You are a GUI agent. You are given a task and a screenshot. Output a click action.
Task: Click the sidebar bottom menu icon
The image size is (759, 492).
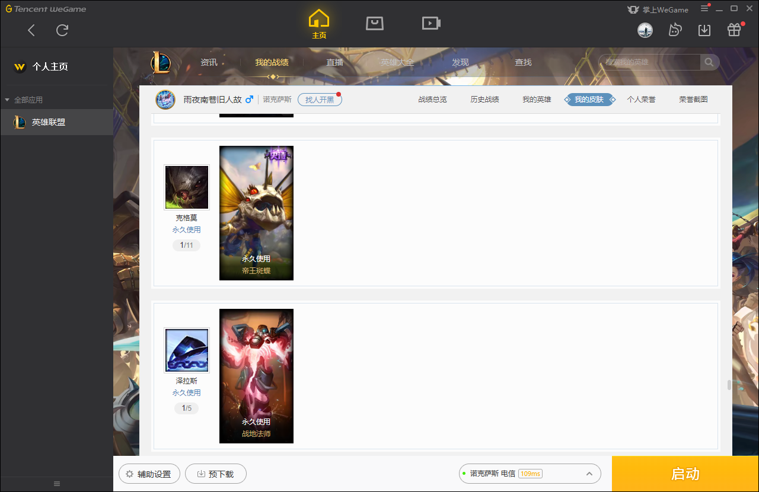pos(57,484)
